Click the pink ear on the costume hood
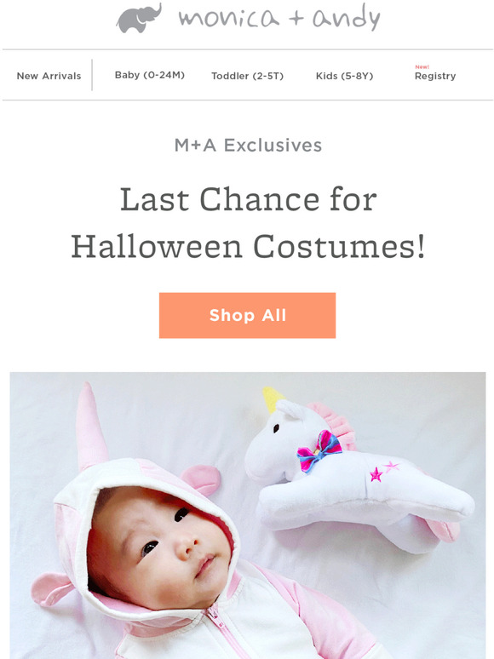 (201, 478)
